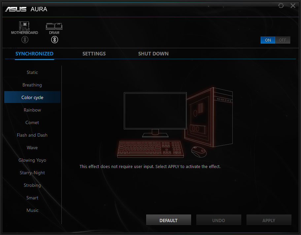301x235 pixels.
Task: Click the PC tower in the preview
Action: [x=209, y=117]
